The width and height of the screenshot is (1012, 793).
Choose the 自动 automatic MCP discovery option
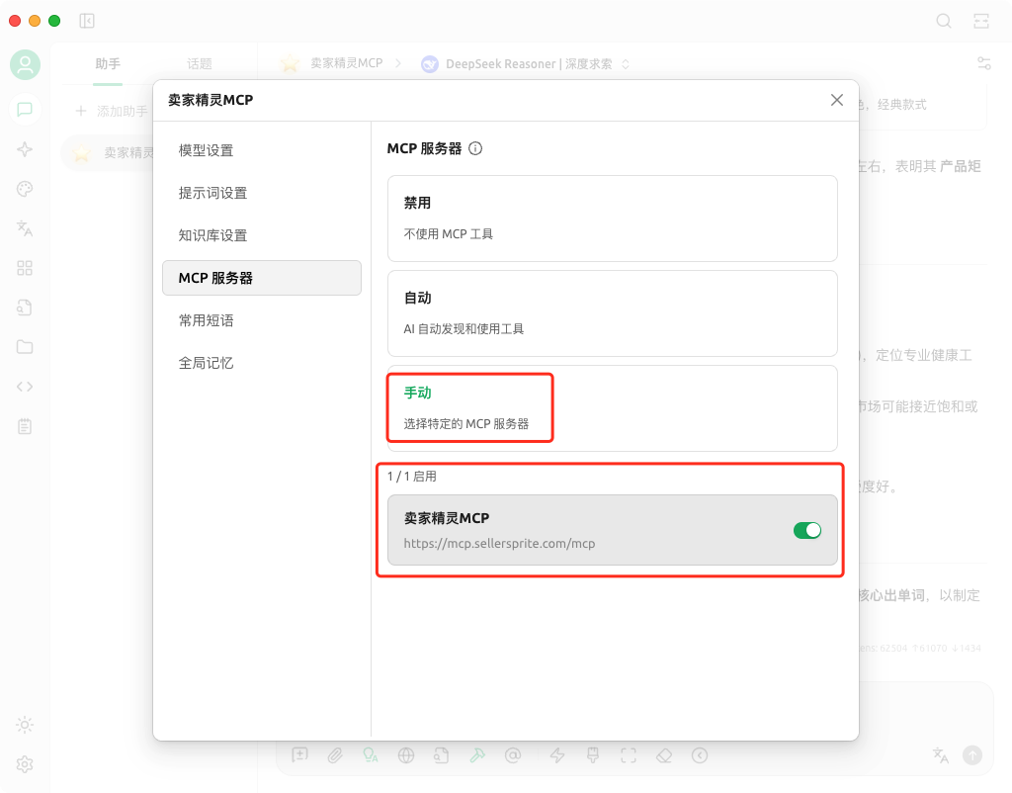click(x=613, y=312)
